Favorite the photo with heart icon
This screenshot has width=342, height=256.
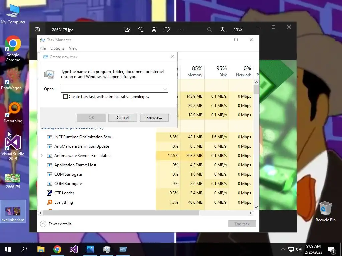pos(167,29)
